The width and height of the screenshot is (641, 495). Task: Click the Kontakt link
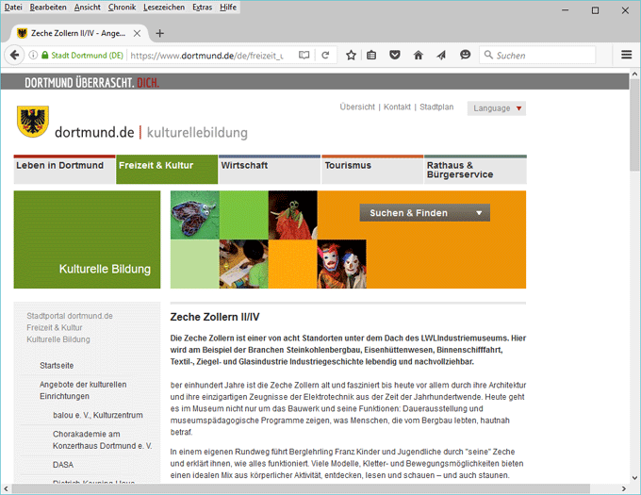397,107
